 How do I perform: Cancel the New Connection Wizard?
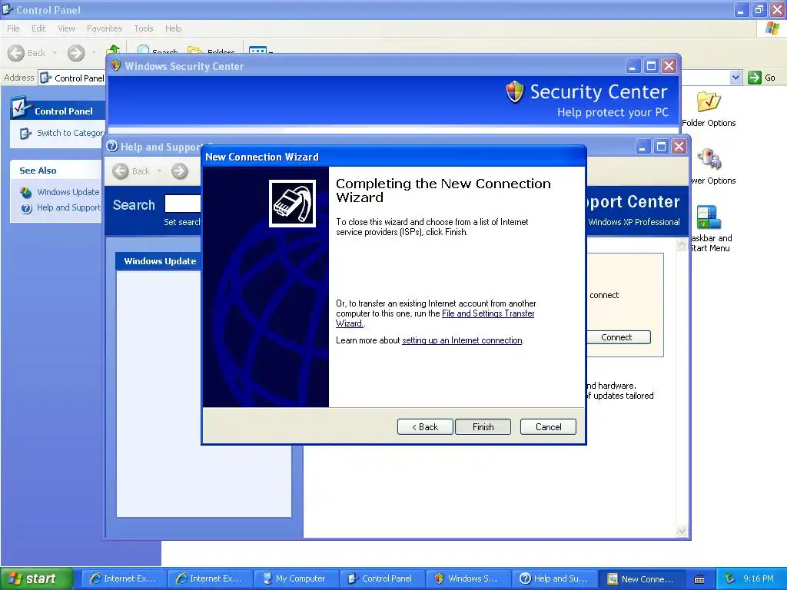point(548,427)
